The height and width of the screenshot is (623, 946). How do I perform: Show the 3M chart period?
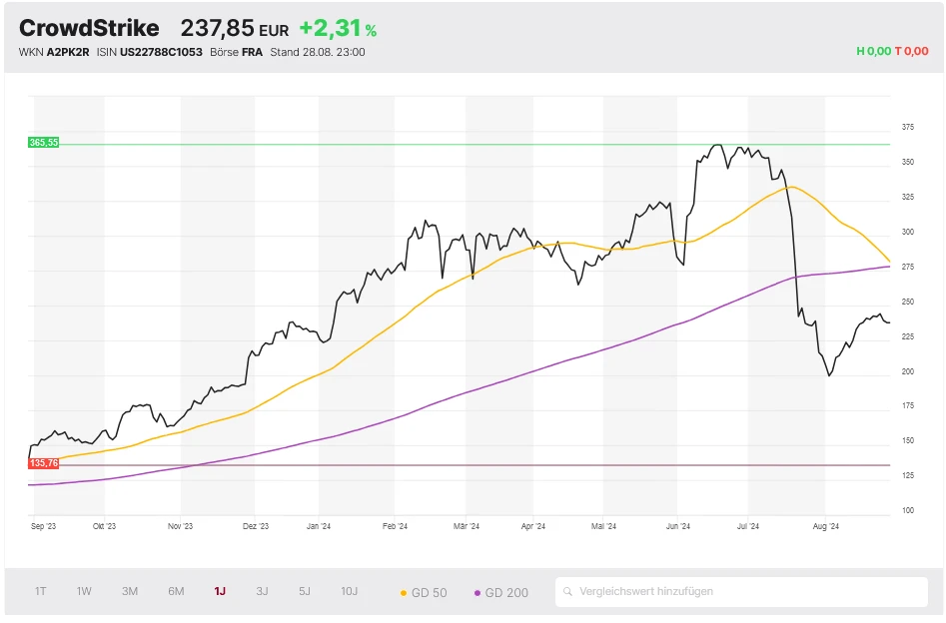130,591
